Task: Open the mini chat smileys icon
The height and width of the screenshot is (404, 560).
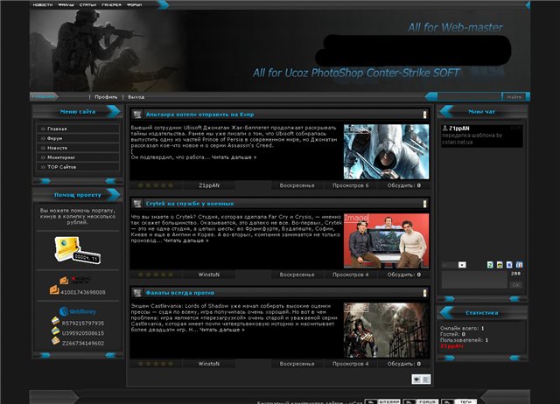Action: [x=500, y=265]
